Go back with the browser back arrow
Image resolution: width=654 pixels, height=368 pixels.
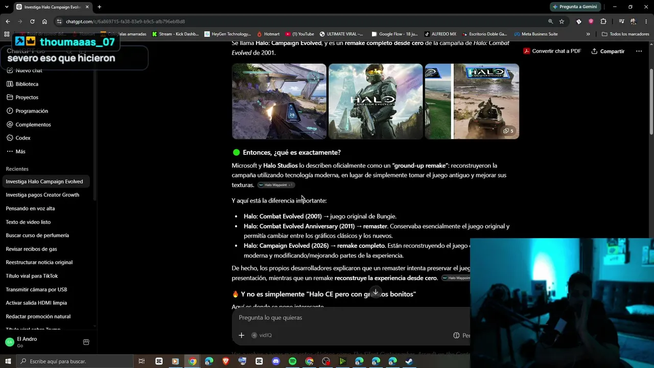pyautogui.click(x=8, y=21)
